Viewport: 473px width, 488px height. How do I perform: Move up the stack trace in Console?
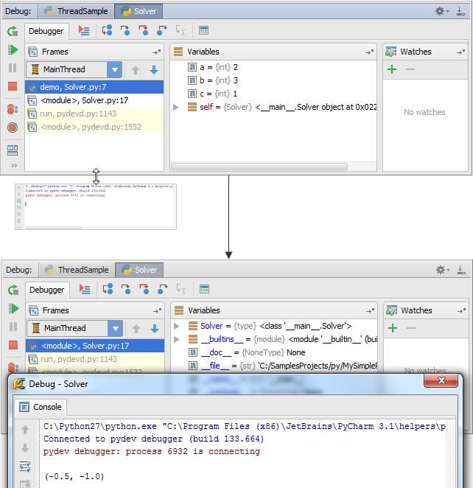click(x=25, y=430)
